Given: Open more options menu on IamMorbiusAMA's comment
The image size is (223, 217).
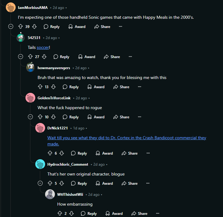Looking at the screenshot, I should [x=121, y=27].
